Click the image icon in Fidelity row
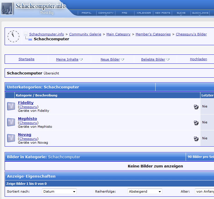214x199 pixels. click(196, 107)
